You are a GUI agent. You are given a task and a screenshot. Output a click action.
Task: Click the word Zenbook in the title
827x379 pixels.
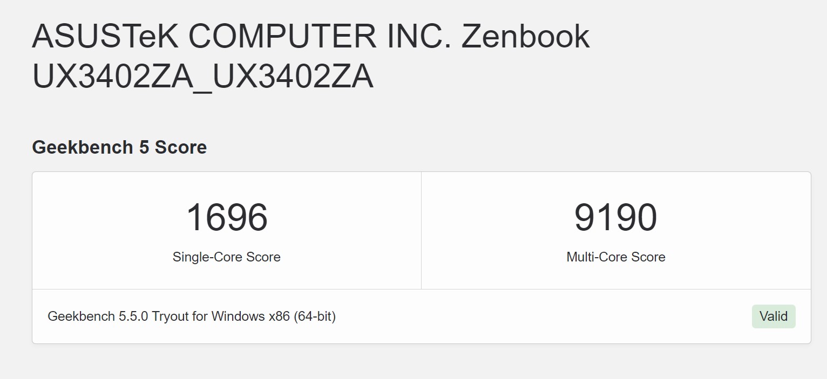point(525,37)
